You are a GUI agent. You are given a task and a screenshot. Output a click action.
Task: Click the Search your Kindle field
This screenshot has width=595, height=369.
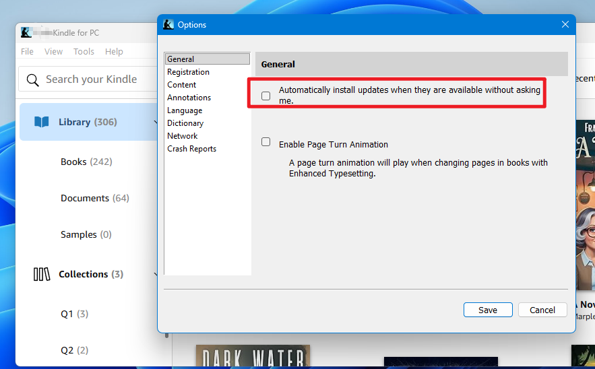point(89,79)
